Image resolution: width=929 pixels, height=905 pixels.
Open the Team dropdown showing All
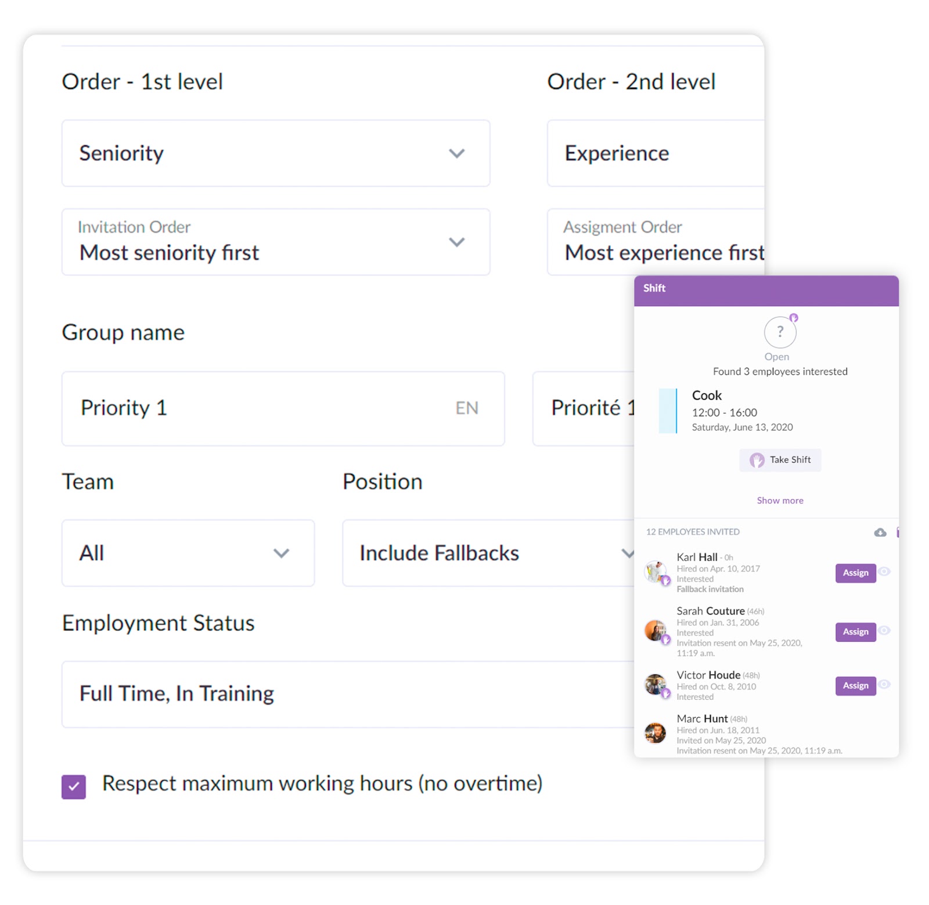(x=188, y=553)
